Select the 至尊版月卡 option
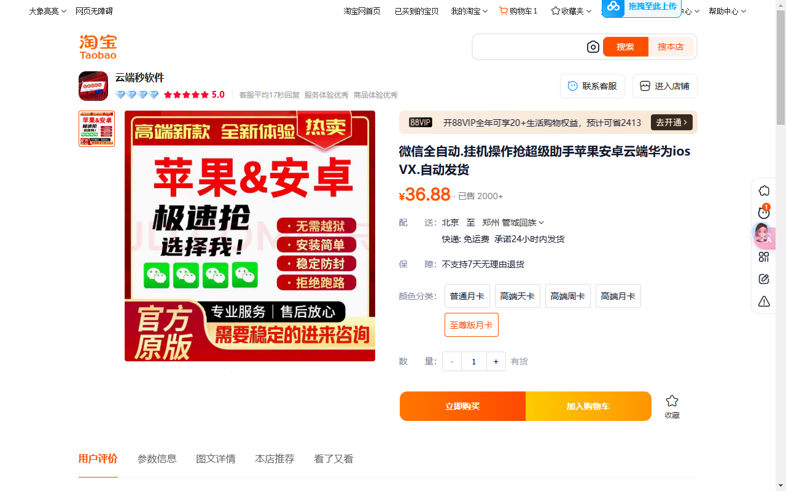This screenshot has height=491, width=786. pos(472,325)
